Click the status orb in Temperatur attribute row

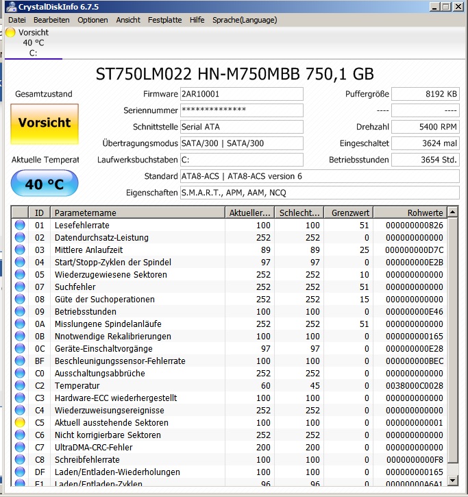[20, 386]
